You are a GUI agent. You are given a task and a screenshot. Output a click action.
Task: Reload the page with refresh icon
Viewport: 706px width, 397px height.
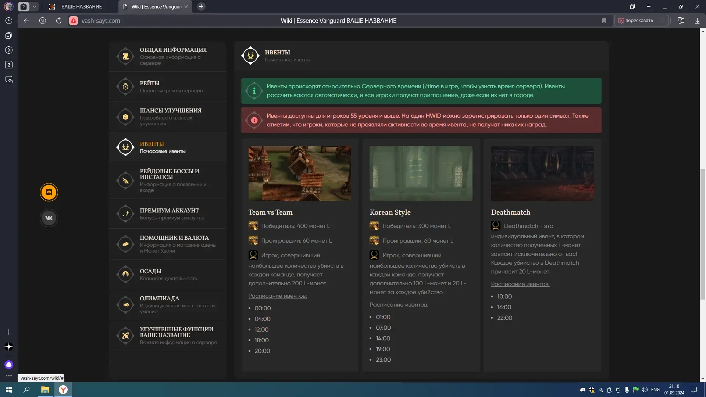pyautogui.click(x=58, y=21)
